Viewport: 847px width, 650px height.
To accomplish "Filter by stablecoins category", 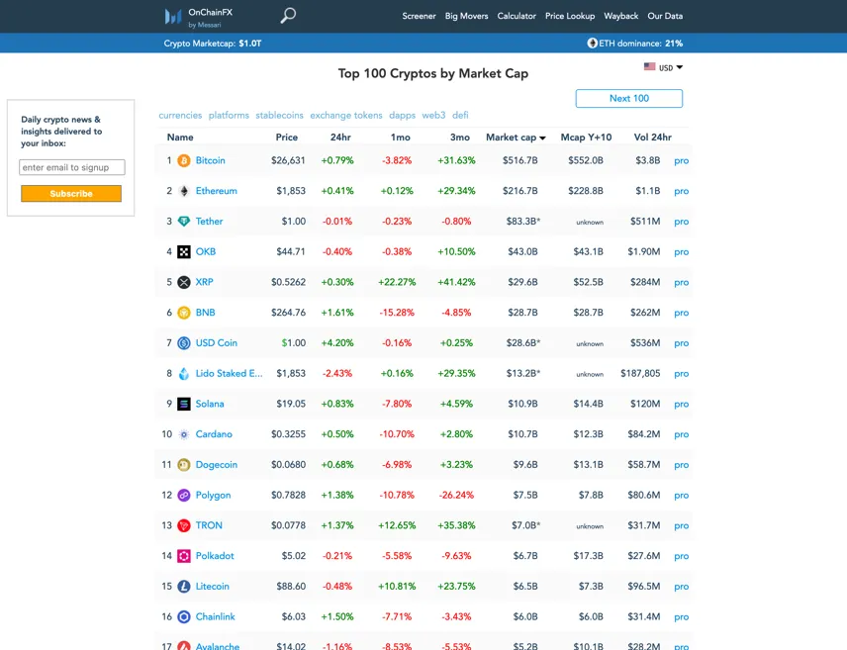I will pos(279,115).
